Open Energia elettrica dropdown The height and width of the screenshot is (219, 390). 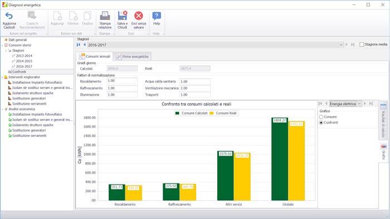(359, 104)
